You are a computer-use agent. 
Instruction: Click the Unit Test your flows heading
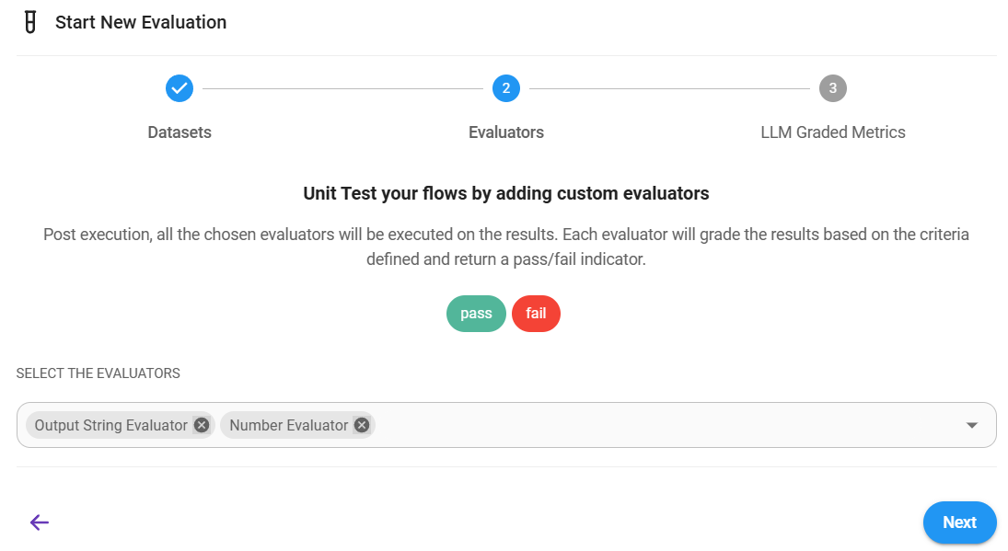[506, 193]
